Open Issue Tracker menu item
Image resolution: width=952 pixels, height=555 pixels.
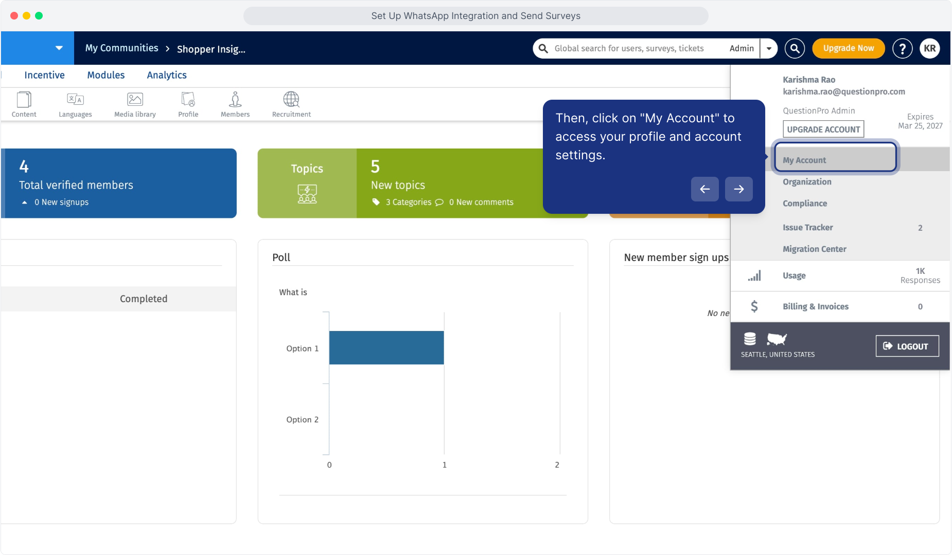coord(808,228)
